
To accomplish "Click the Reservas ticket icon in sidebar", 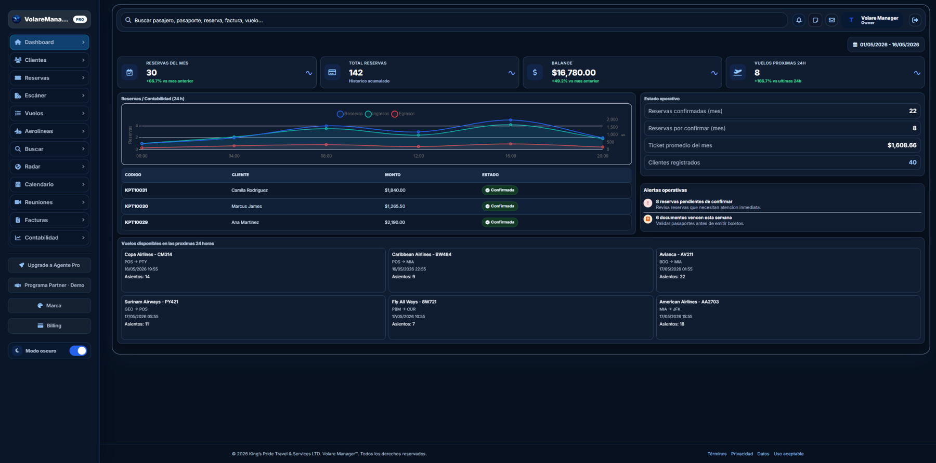I will point(18,78).
